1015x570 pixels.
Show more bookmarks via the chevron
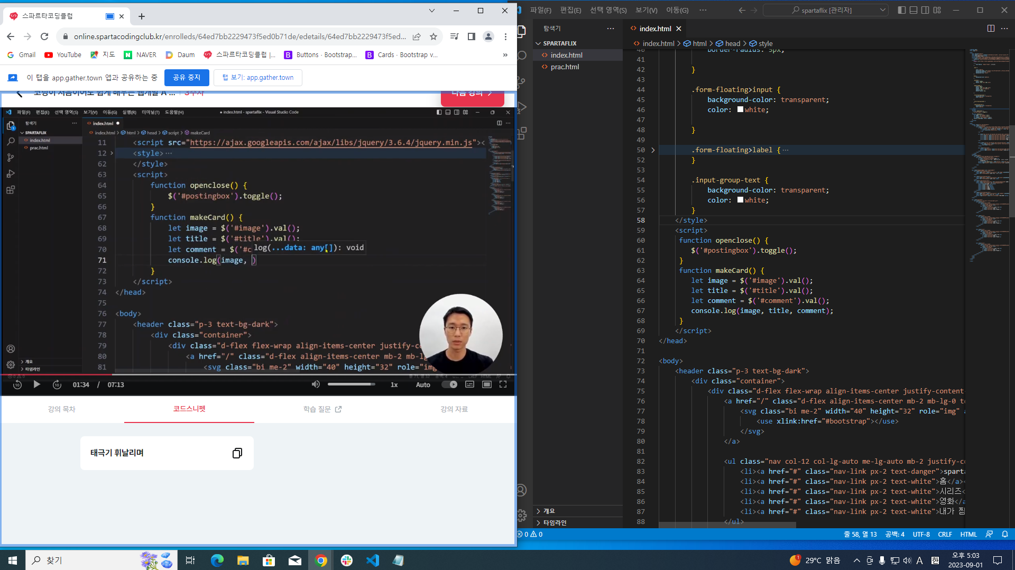(505, 55)
